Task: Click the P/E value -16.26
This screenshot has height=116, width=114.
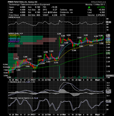Action: [x=54, y=7]
